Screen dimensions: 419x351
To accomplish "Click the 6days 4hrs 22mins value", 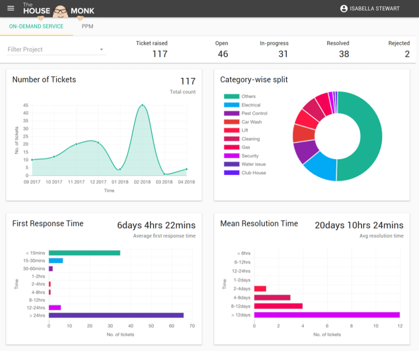I will pyautogui.click(x=156, y=225).
